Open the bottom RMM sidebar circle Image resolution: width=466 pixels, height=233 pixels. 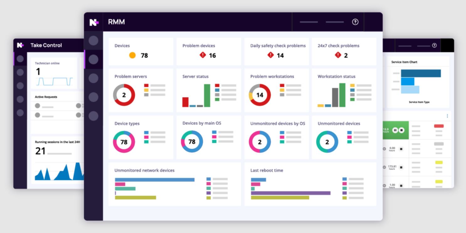93,116
